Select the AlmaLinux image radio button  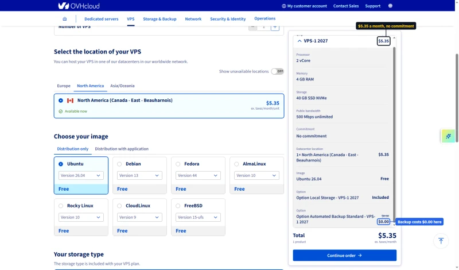coord(236,164)
